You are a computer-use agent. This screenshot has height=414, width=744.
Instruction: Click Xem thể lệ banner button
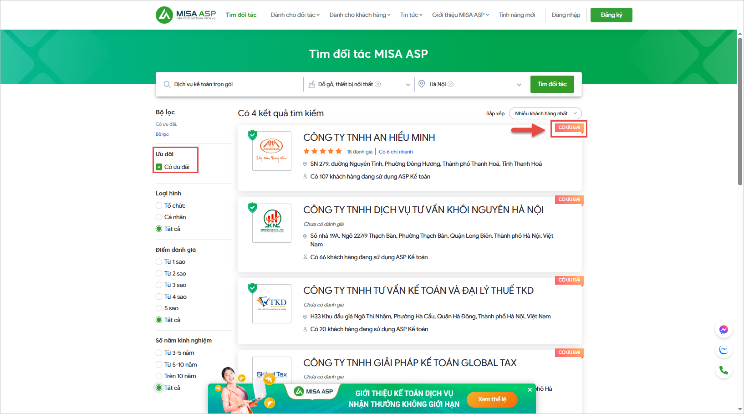(x=492, y=399)
